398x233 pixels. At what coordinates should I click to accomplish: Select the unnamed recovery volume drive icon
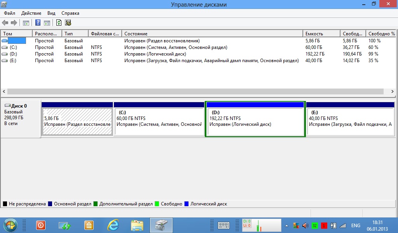pos(5,40)
